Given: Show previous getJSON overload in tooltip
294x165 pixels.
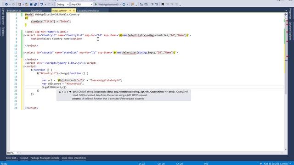Looking at the screenshot, I should [60, 92].
